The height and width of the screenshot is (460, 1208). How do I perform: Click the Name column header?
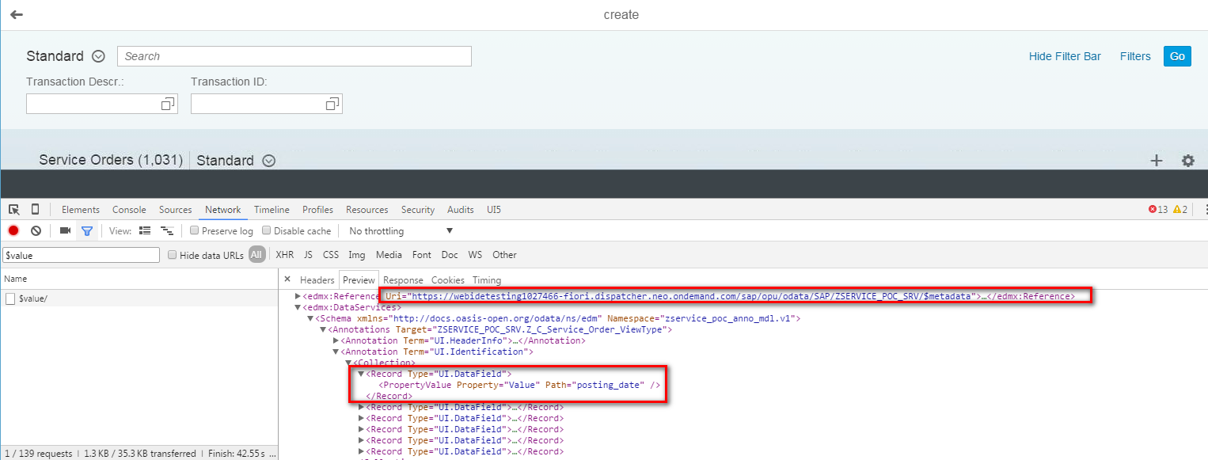(x=139, y=279)
